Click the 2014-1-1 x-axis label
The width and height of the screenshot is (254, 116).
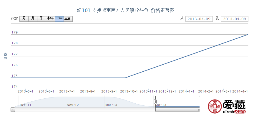point(186,91)
